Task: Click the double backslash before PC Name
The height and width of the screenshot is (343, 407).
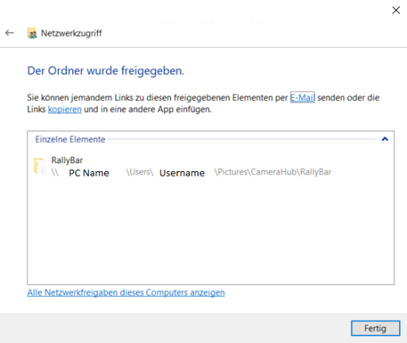Action: 55,173
